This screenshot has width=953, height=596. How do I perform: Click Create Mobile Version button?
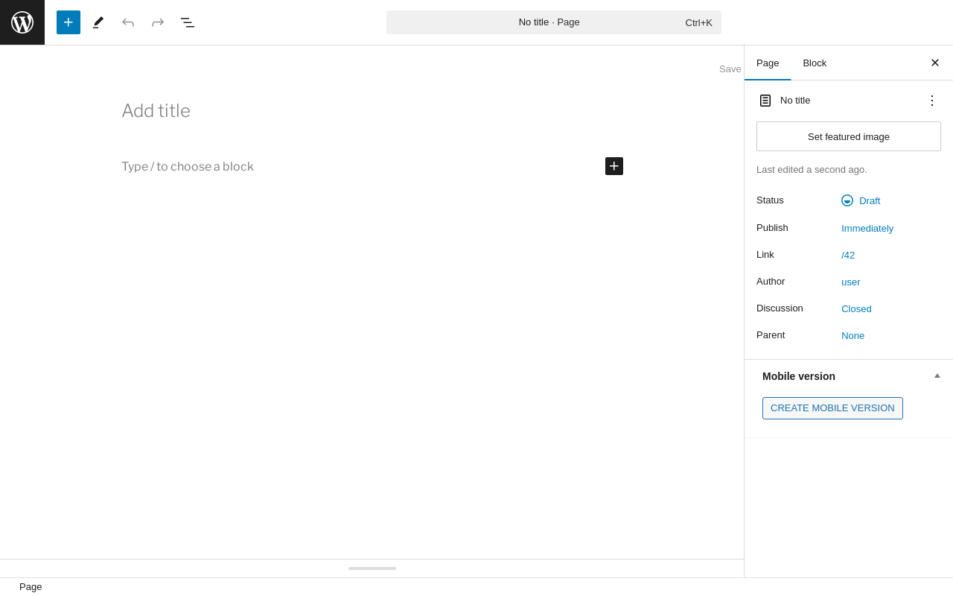coord(832,408)
